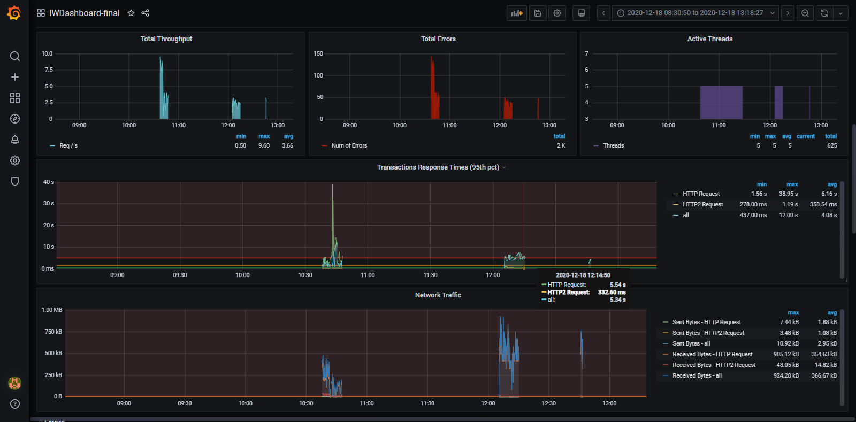Toggle the 'all' series in response times legend
Viewport: 856px width, 422px height.
point(686,215)
